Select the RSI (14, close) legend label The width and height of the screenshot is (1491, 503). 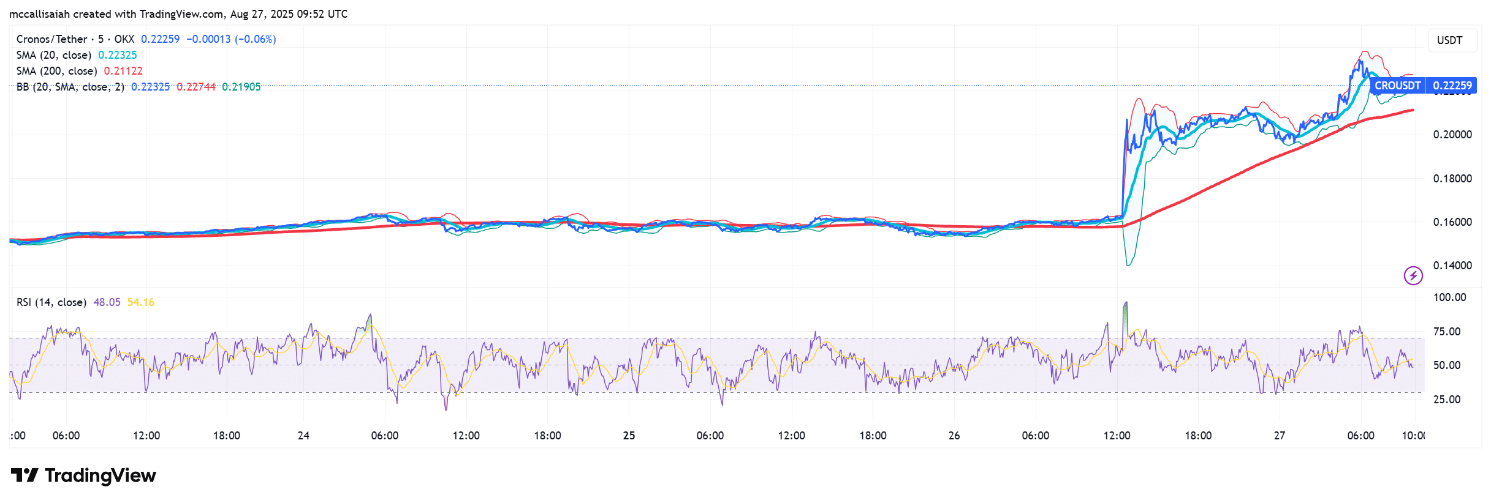[x=51, y=302]
